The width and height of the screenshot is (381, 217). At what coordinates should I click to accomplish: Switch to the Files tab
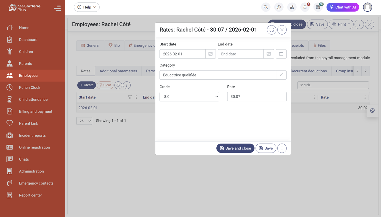click(319, 45)
